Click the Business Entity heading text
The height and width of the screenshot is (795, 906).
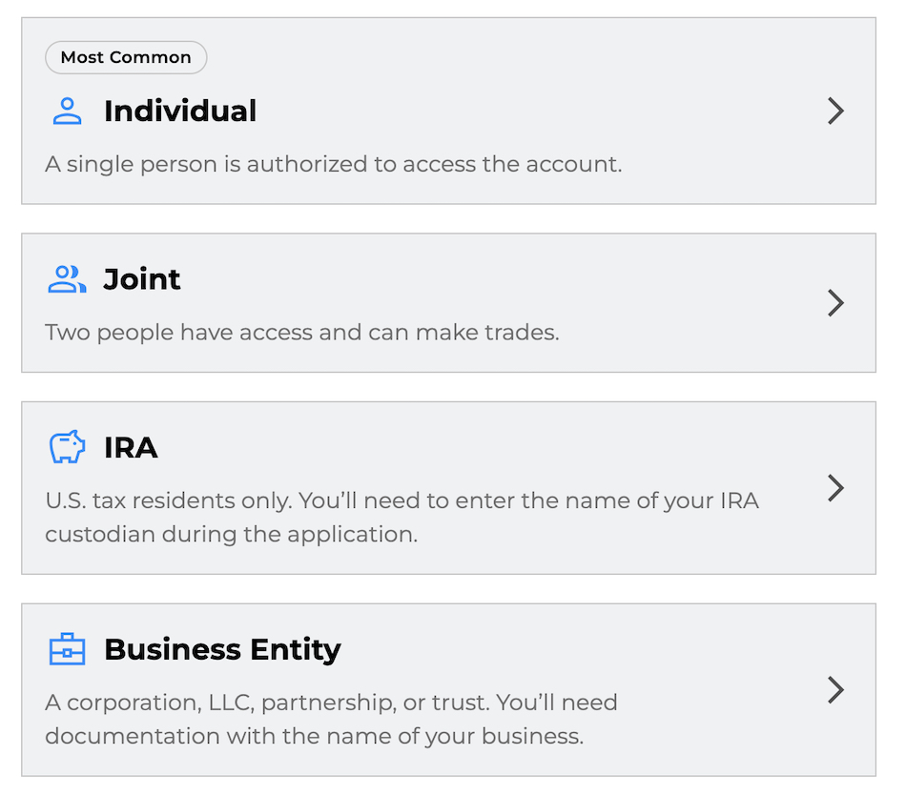pyautogui.click(x=222, y=649)
